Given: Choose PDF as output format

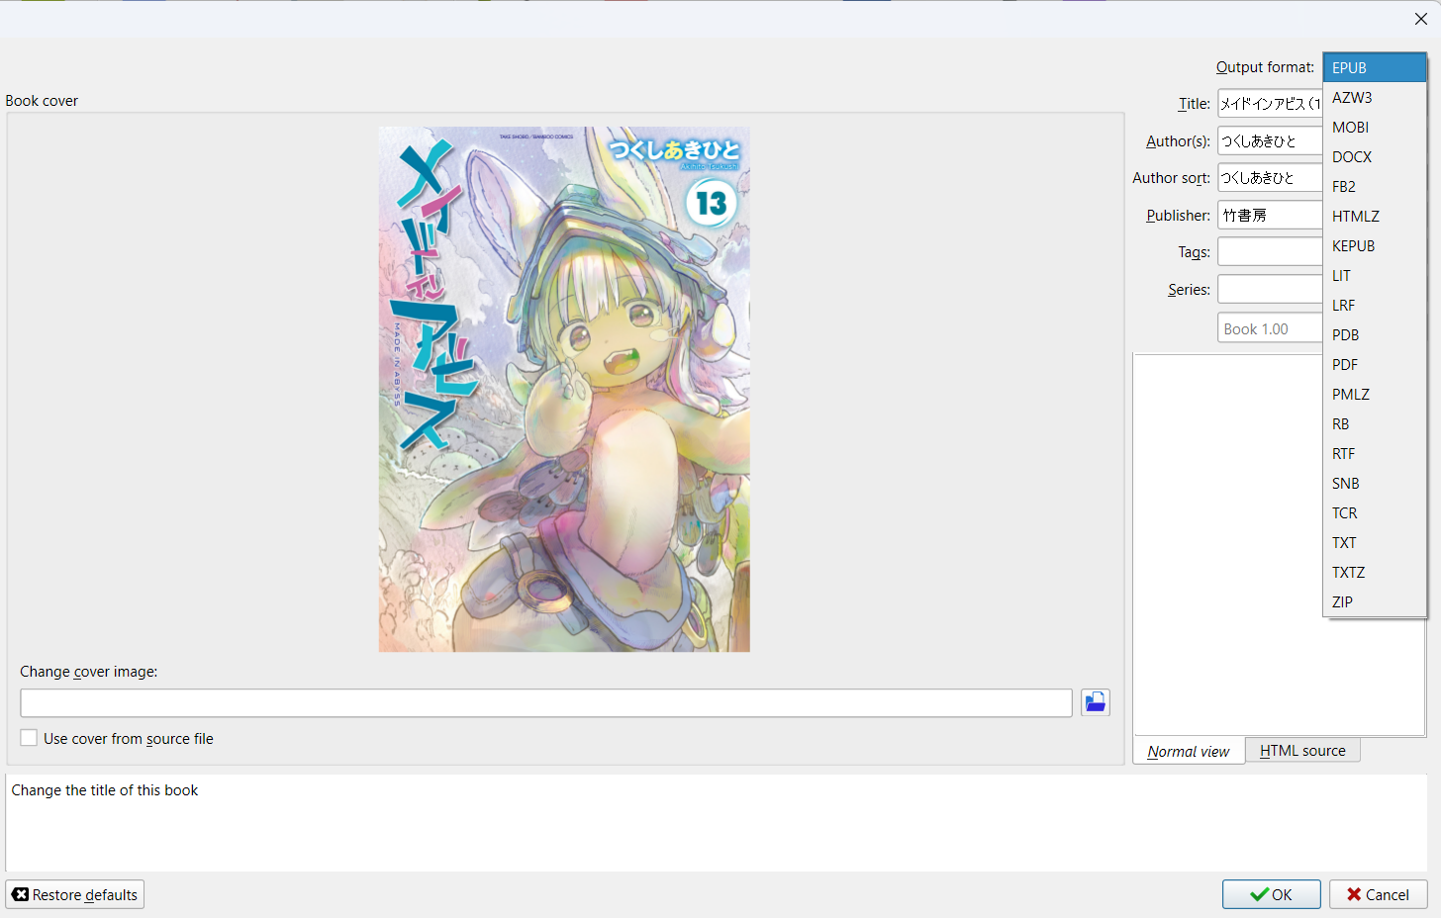Looking at the screenshot, I should [1375, 364].
